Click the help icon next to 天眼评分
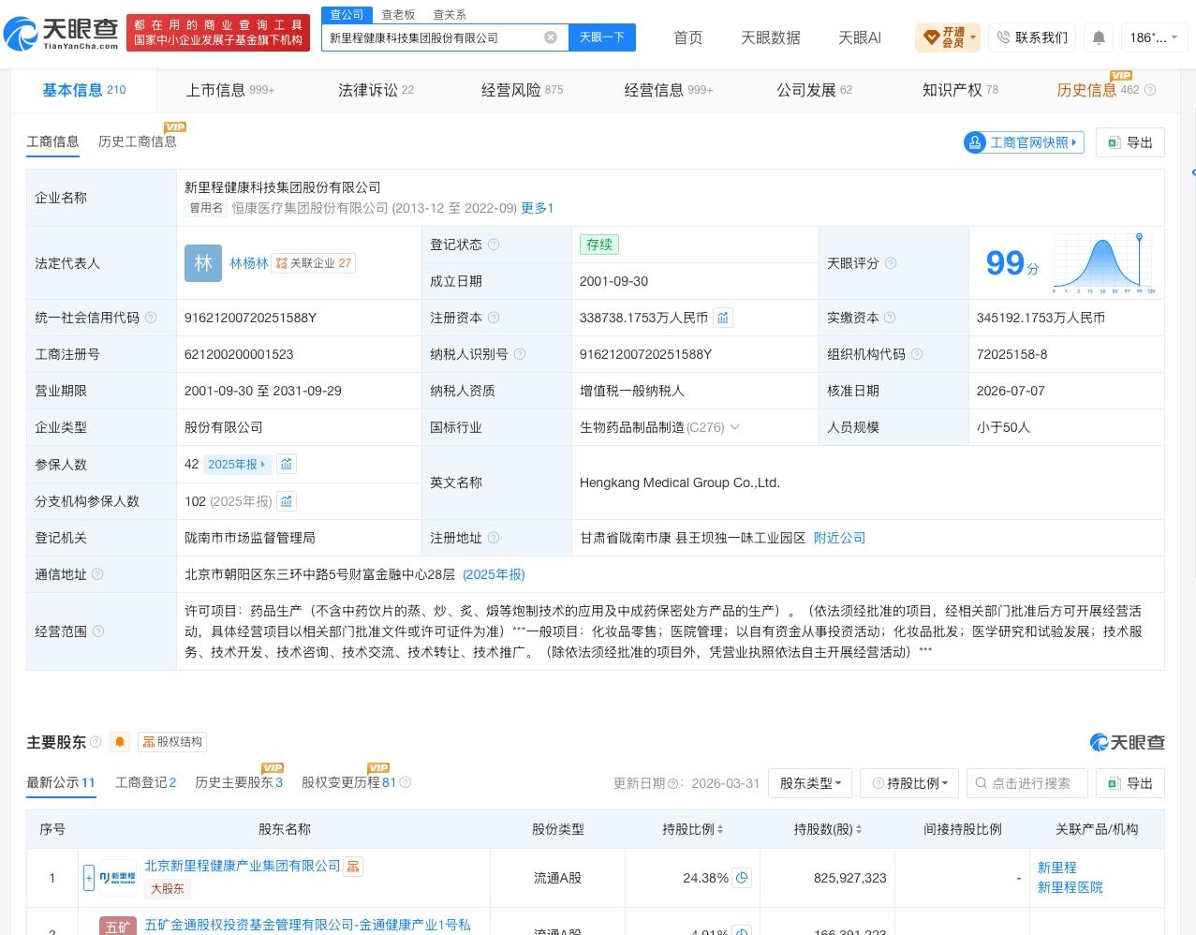This screenshot has width=1196, height=935. coord(891,263)
